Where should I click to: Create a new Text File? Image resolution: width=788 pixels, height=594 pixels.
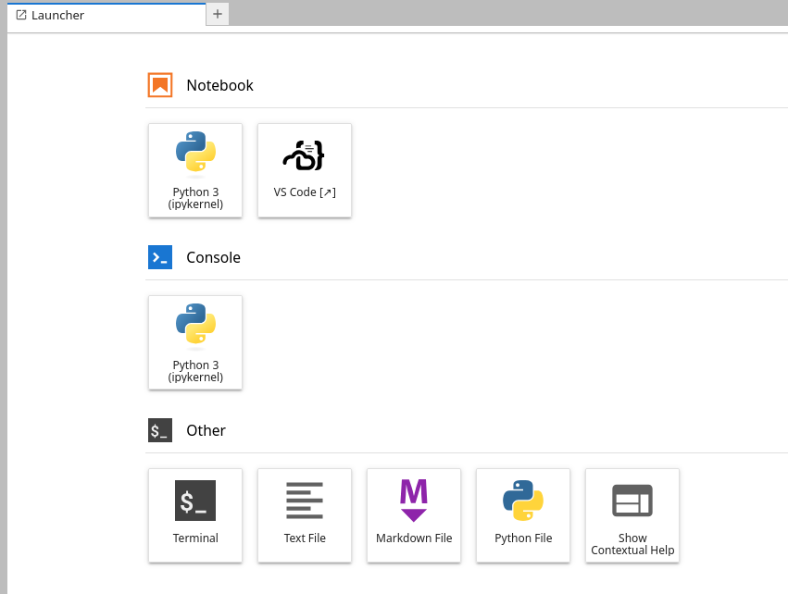(x=305, y=515)
